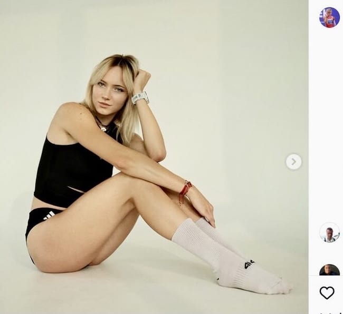Select the woman's portrait photo in the post
The image size is (343, 314).
(154, 157)
